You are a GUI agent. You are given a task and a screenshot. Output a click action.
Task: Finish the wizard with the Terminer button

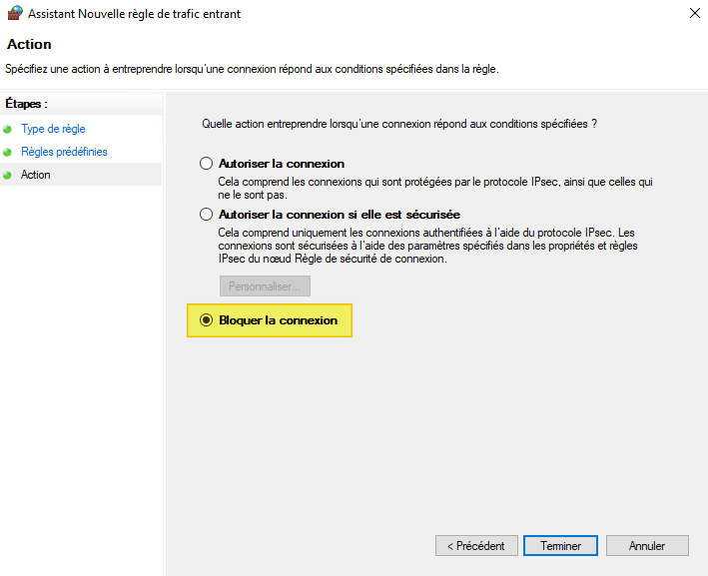click(560, 546)
